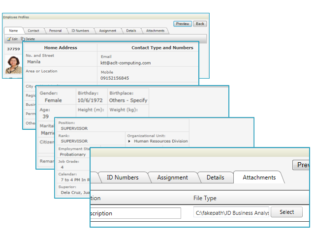This screenshot has height=236, width=315.
Task: Click the Preview button in Employee Profiles
Action: 183,24
